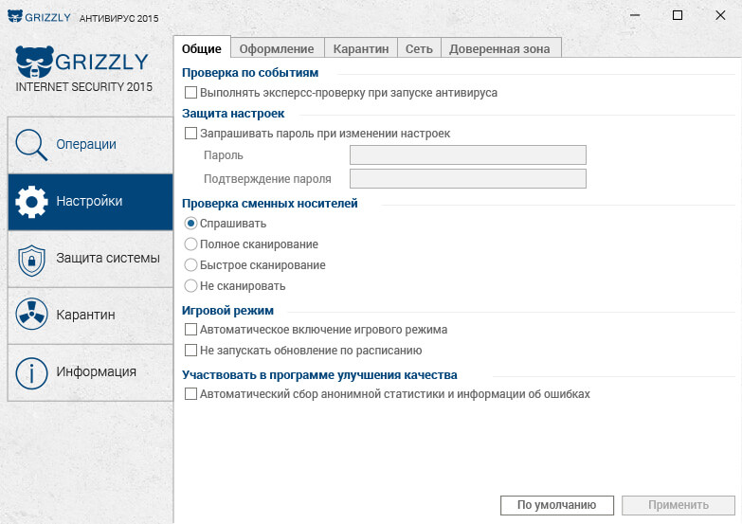
Task: Click 'Участвовать в программе улучшения качества' heading
Action: [x=319, y=374]
